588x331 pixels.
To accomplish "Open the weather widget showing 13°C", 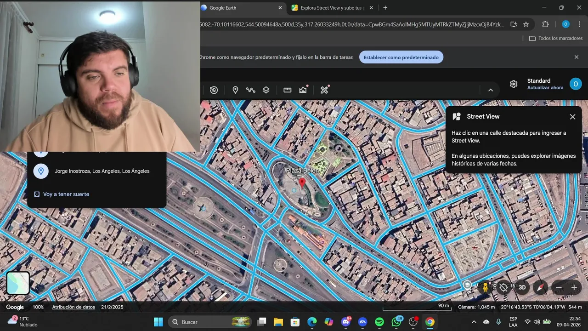I will [23, 322].
